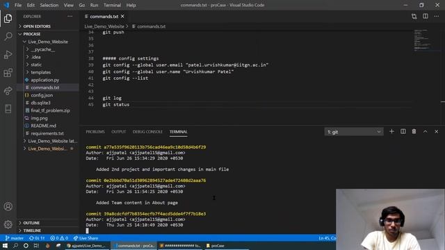Open changes compare icon in editor toolbar

coord(414,17)
